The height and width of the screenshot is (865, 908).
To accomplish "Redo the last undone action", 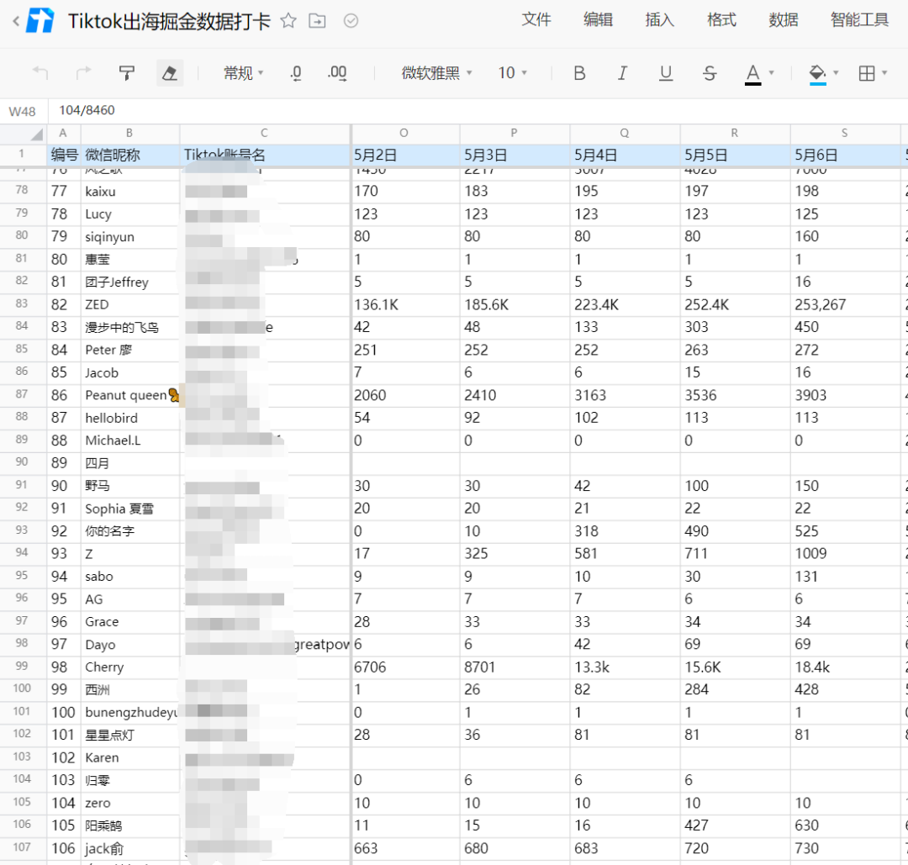I will point(84,73).
